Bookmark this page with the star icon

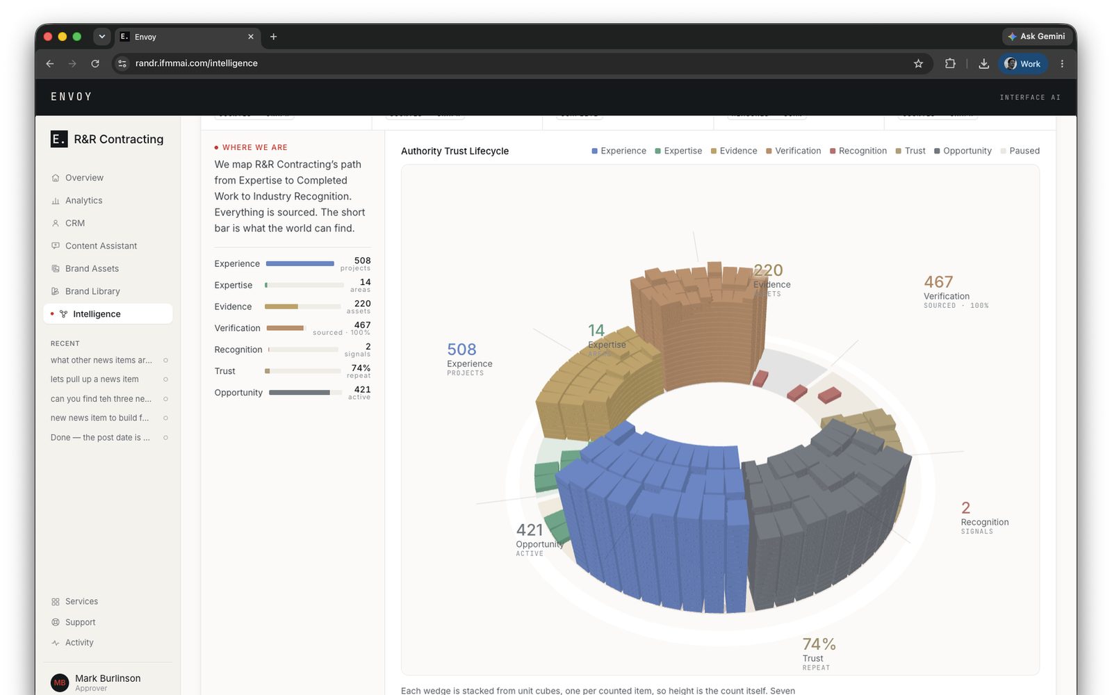(918, 63)
